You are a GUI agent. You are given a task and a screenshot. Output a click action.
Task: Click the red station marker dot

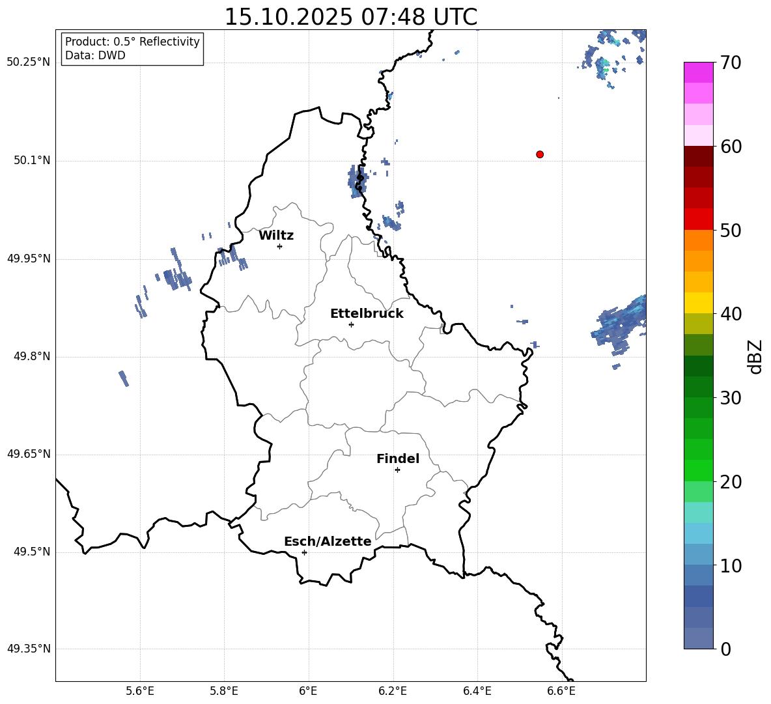click(x=540, y=154)
